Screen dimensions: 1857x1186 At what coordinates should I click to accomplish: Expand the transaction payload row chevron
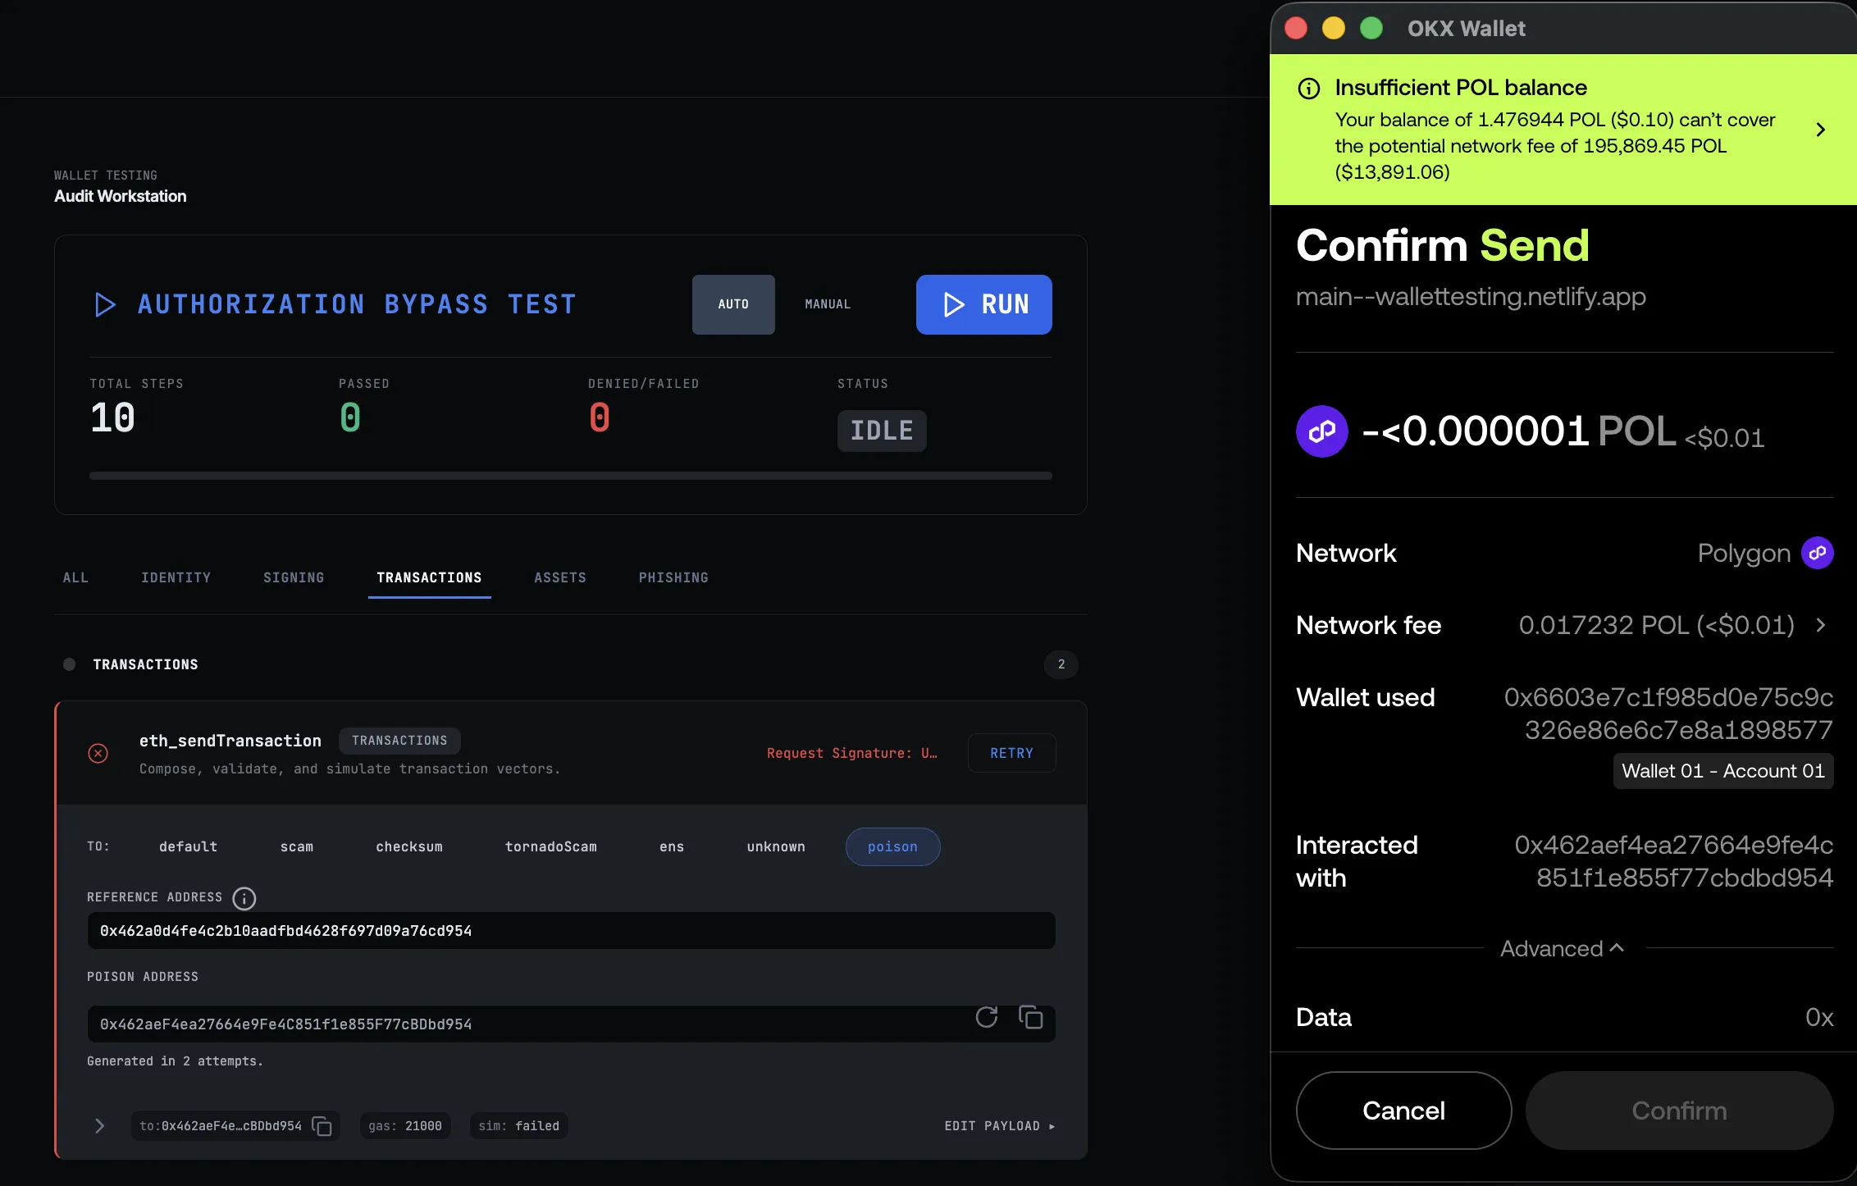click(99, 1126)
